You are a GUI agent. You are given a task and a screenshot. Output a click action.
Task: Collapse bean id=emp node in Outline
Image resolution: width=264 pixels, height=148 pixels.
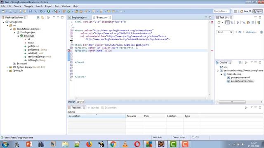[x=222, y=74]
